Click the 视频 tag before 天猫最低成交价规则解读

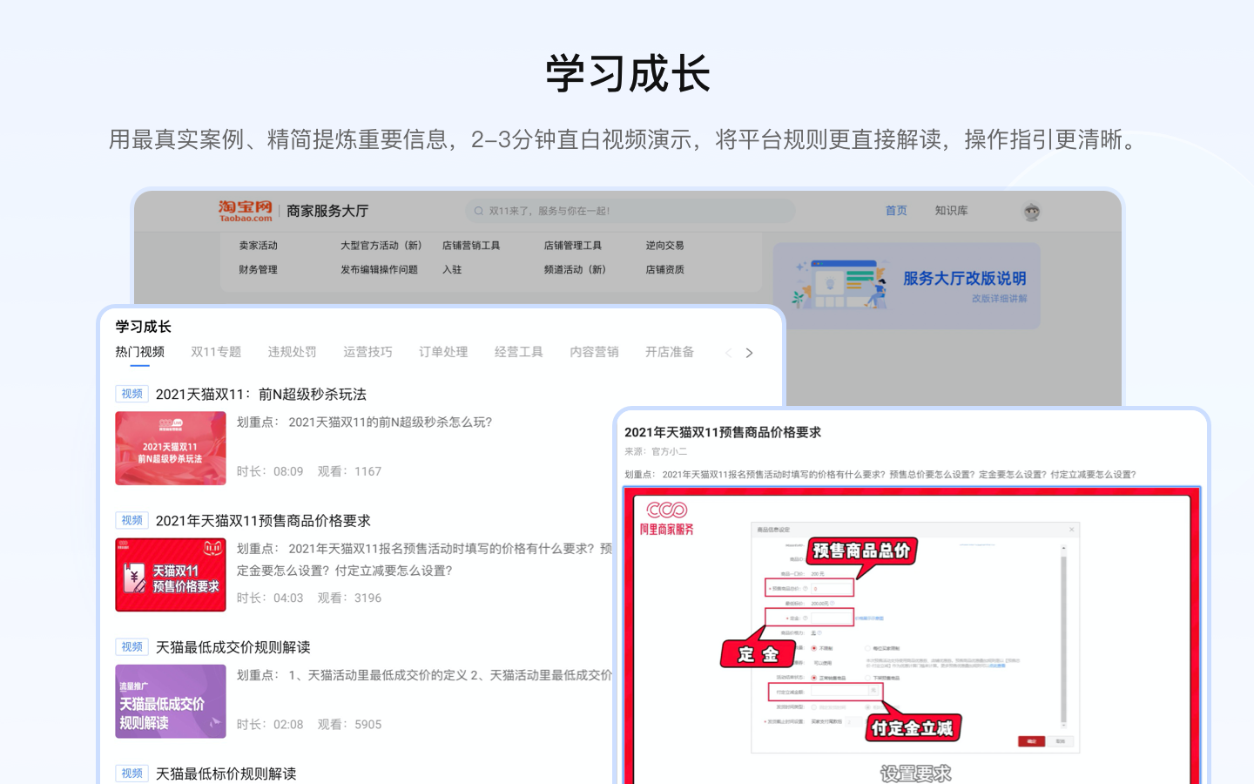click(131, 647)
